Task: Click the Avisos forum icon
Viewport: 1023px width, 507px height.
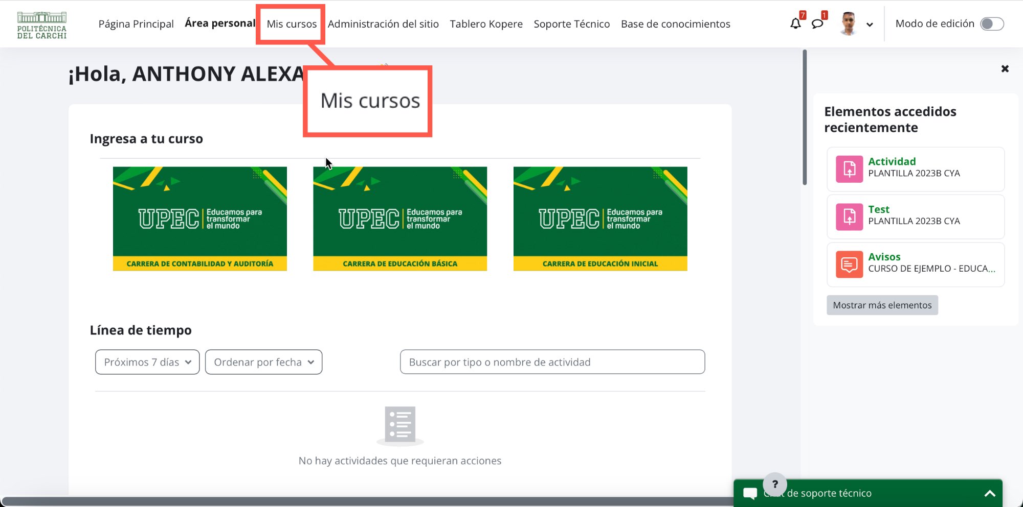Action: (x=849, y=264)
